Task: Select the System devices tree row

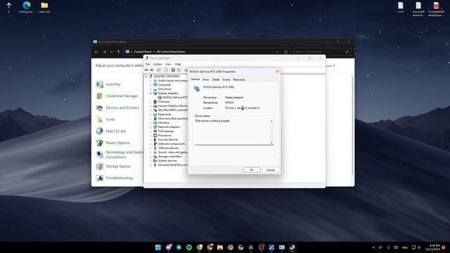Action: click(x=167, y=161)
